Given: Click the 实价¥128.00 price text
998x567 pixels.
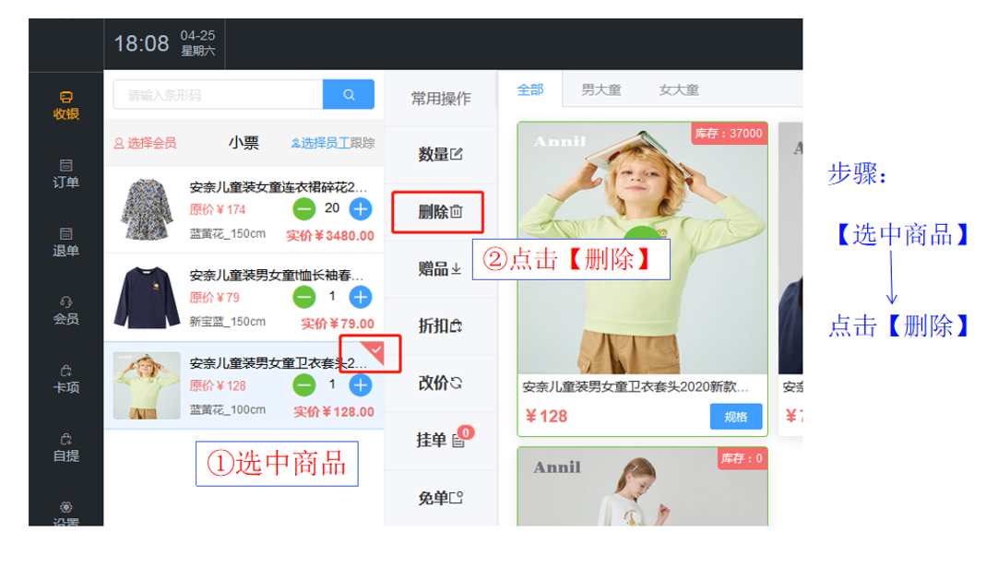Looking at the screenshot, I should [334, 412].
